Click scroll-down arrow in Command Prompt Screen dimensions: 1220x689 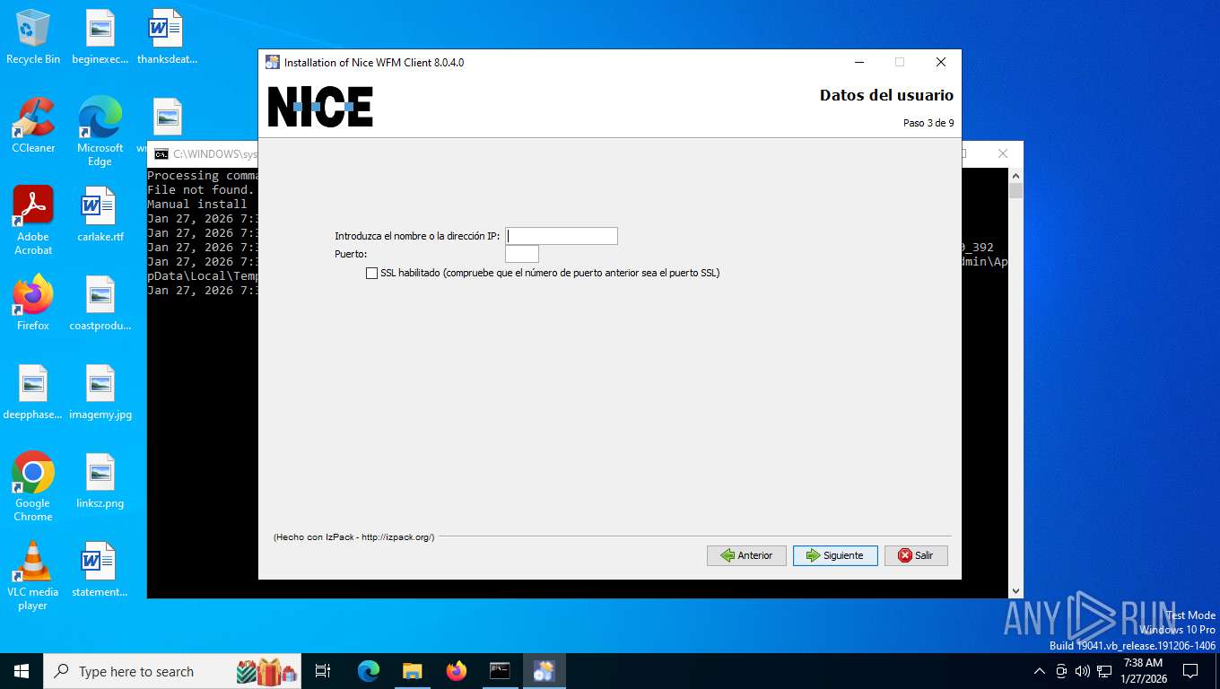pos(1015,590)
